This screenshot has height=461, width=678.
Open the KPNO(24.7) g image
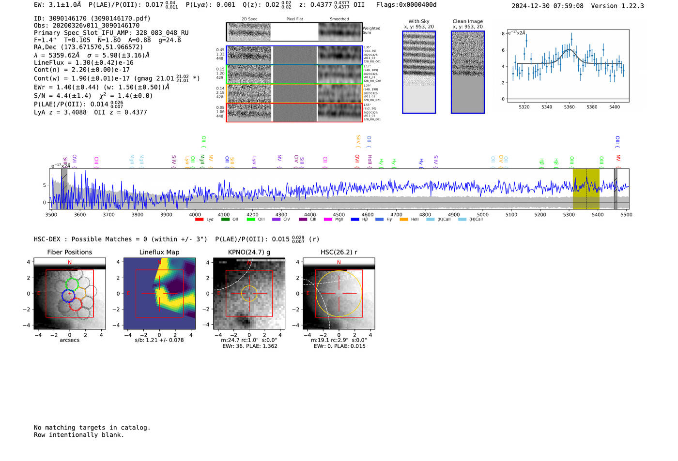249,294
